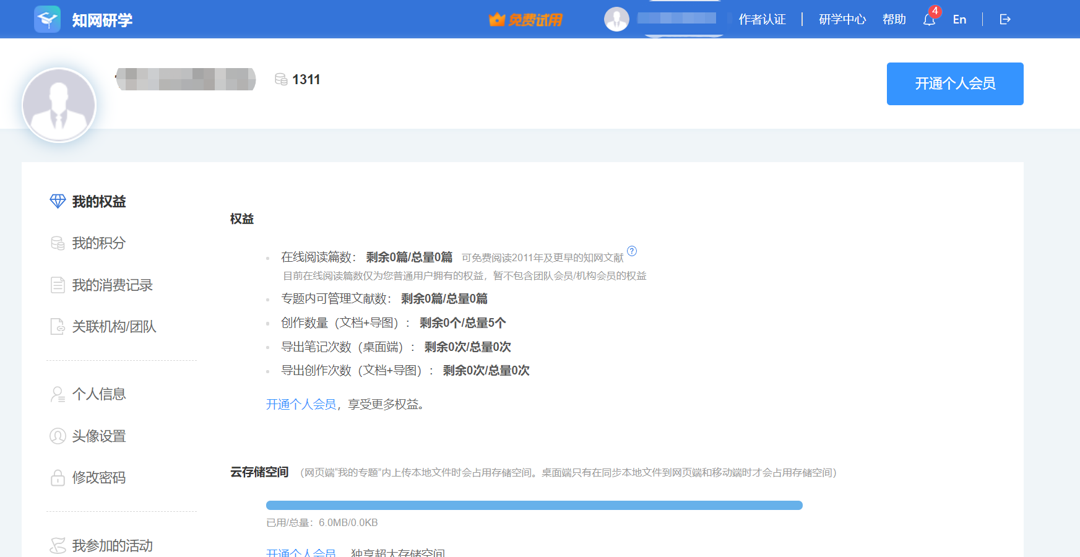Click the points coin icon beside 1311

(x=281, y=79)
